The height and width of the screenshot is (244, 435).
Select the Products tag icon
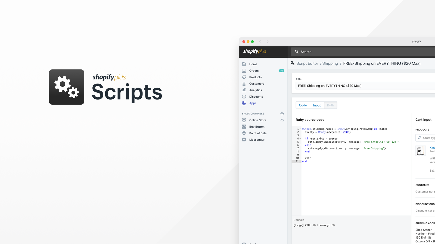pos(244,77)
